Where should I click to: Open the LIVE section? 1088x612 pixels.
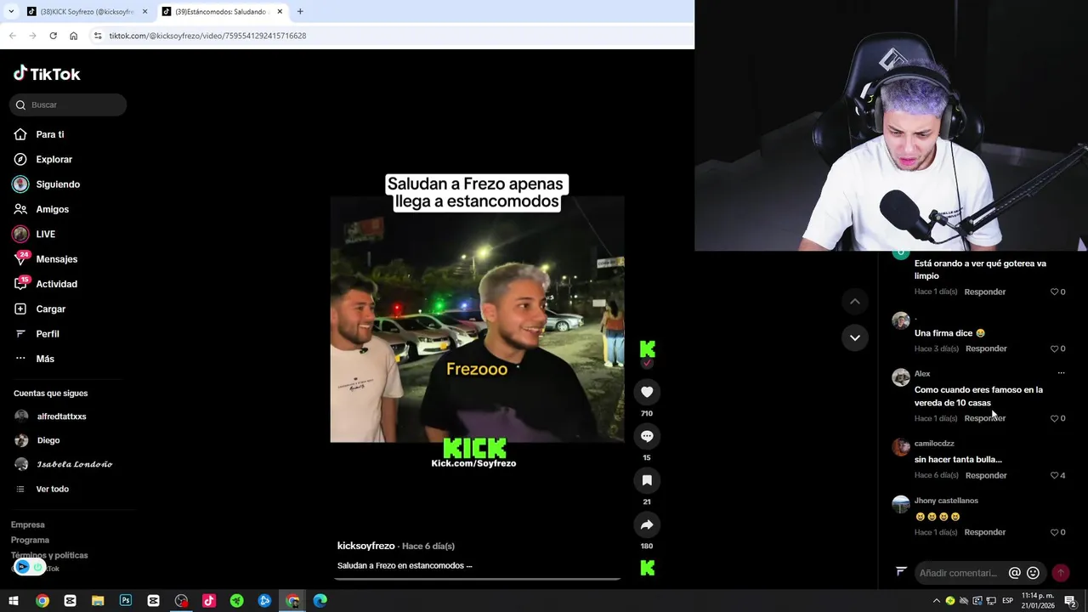click(34, 234)
